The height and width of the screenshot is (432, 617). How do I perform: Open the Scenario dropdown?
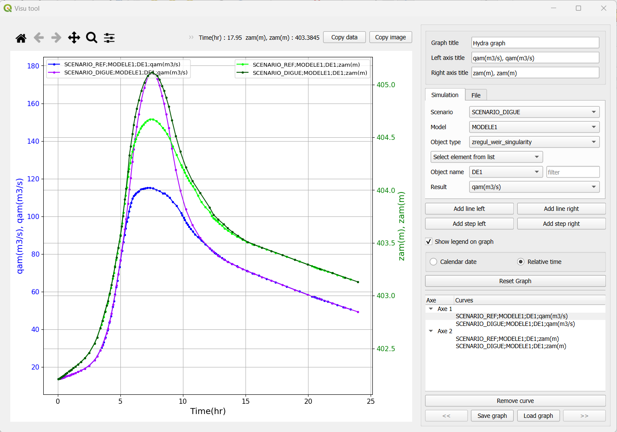[534, 112]
